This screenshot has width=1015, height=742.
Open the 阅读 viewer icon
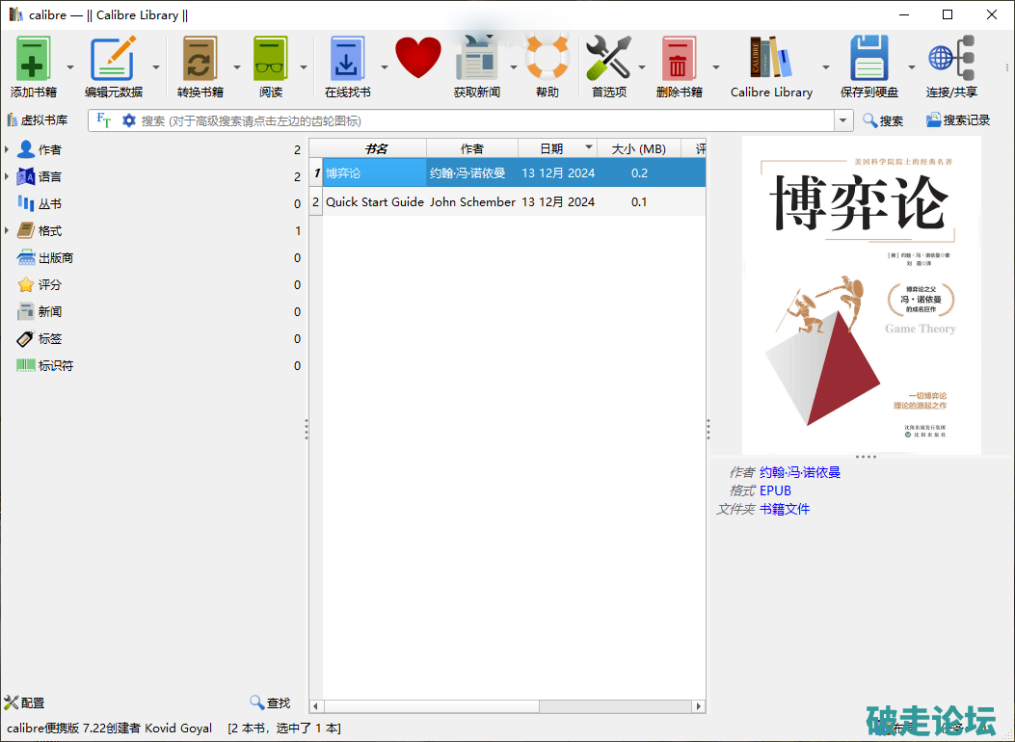point(271,60)
